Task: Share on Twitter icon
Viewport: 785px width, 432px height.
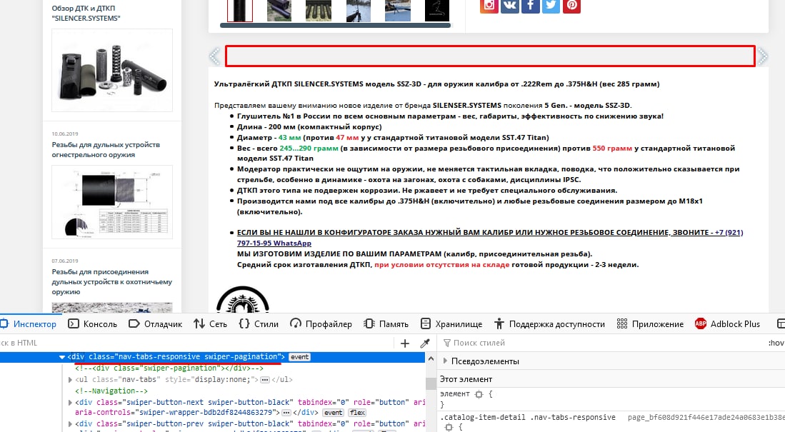Action: 551,6
